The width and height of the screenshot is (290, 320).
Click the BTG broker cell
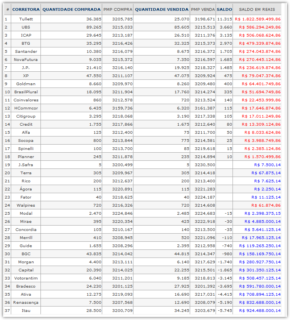26,43
